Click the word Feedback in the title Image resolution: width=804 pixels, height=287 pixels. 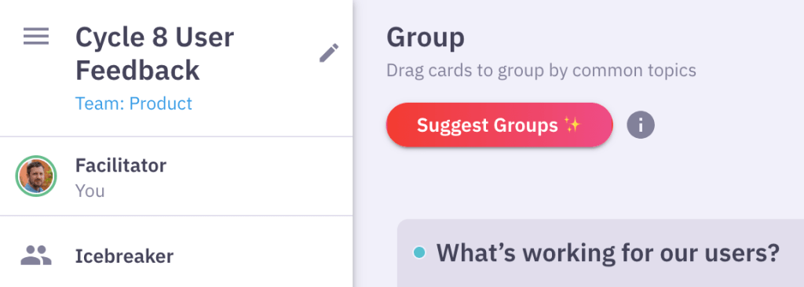tap(137, 71)
